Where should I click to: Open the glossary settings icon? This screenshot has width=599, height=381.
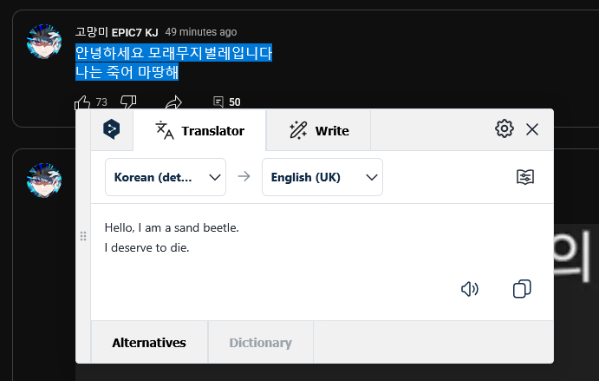tap(525, 177)
